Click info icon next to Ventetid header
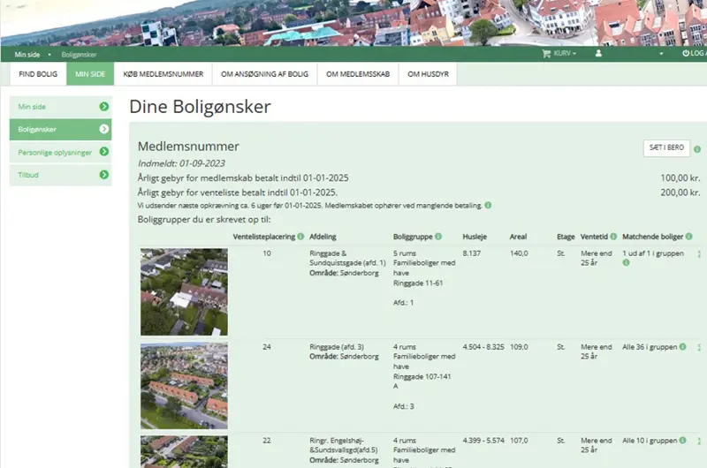This screenshot has width=707, height=468. click(612, 237)
